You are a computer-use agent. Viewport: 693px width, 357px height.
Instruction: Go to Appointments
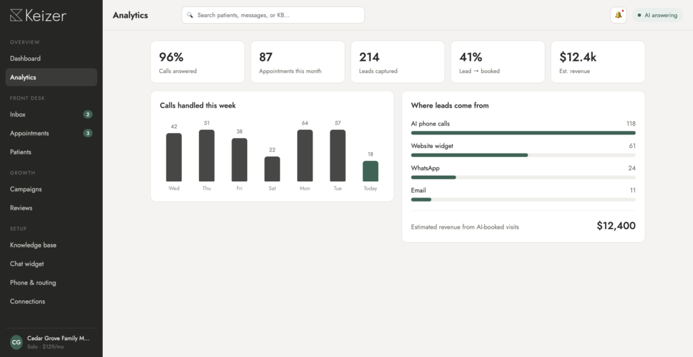(51, 133)
